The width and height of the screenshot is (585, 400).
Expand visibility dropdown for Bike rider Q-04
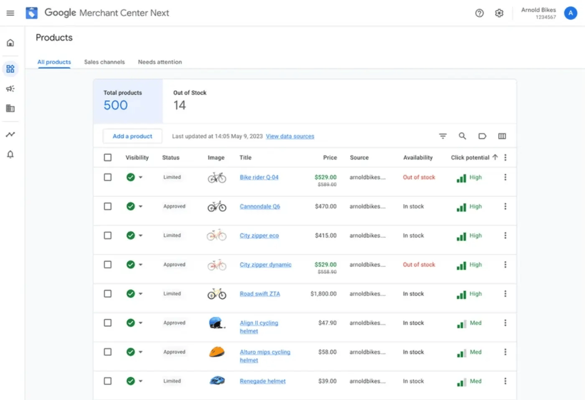click(x=140, y=177)
